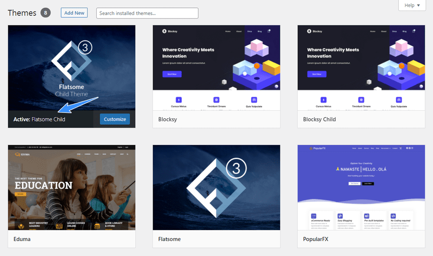Click the Eduma logo in the Eduma preview
Screen dimensions: 433x256
point(22,155)
